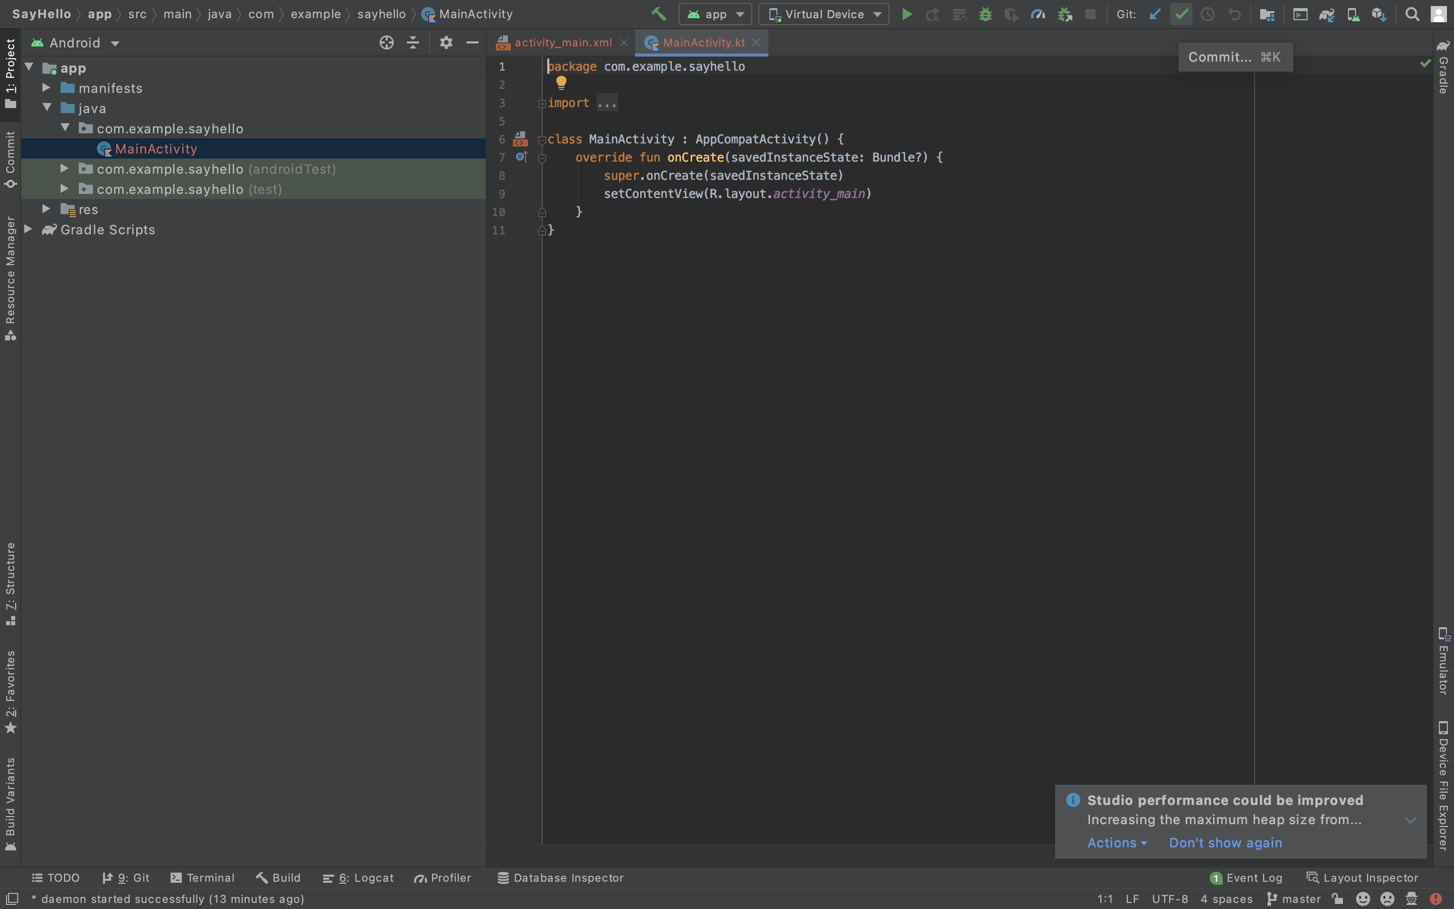The image size is (1454, 909).
Task: Switch to activity_main.xml tab
Action: tap(562, 43)
